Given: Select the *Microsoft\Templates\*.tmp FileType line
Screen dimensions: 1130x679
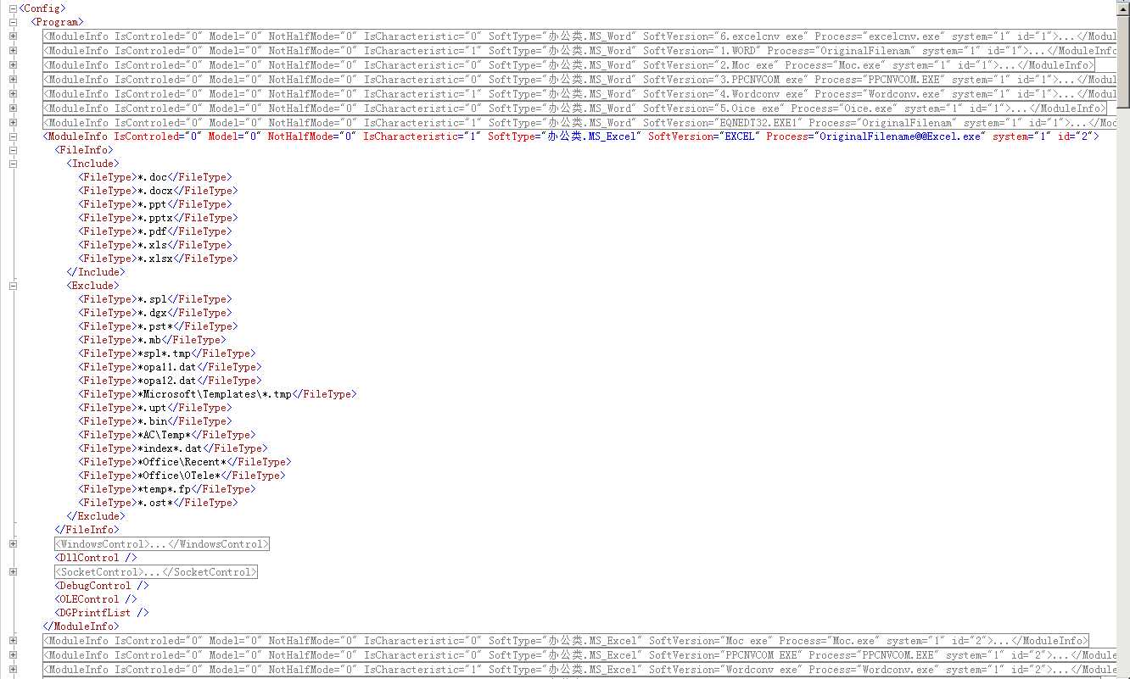Looking at the screenshot, I should pyautogui.click(x=218, y=394).
